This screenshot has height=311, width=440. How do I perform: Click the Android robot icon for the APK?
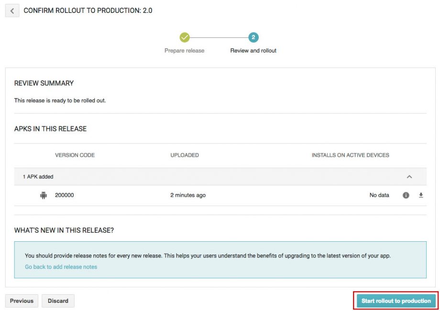(44, 195)
